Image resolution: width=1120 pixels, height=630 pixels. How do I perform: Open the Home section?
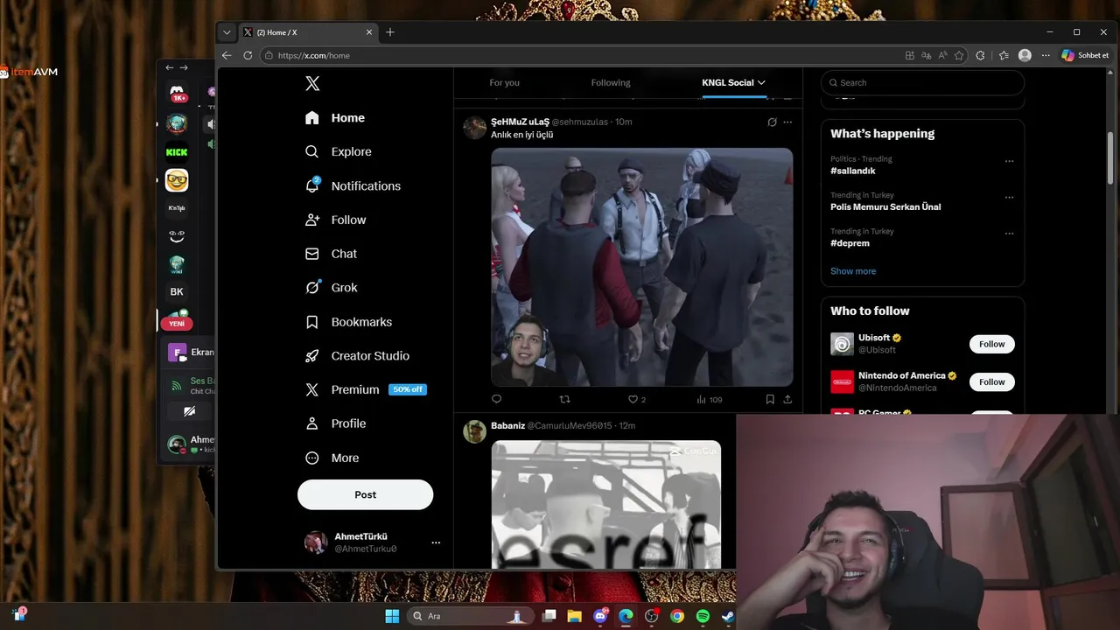(x=335, y=118)
